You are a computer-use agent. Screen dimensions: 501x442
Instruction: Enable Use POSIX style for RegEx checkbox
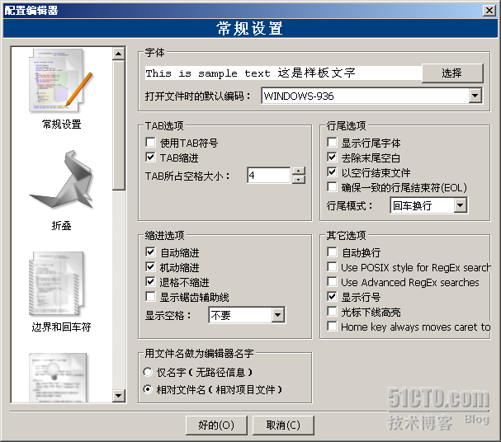point(332,267)
